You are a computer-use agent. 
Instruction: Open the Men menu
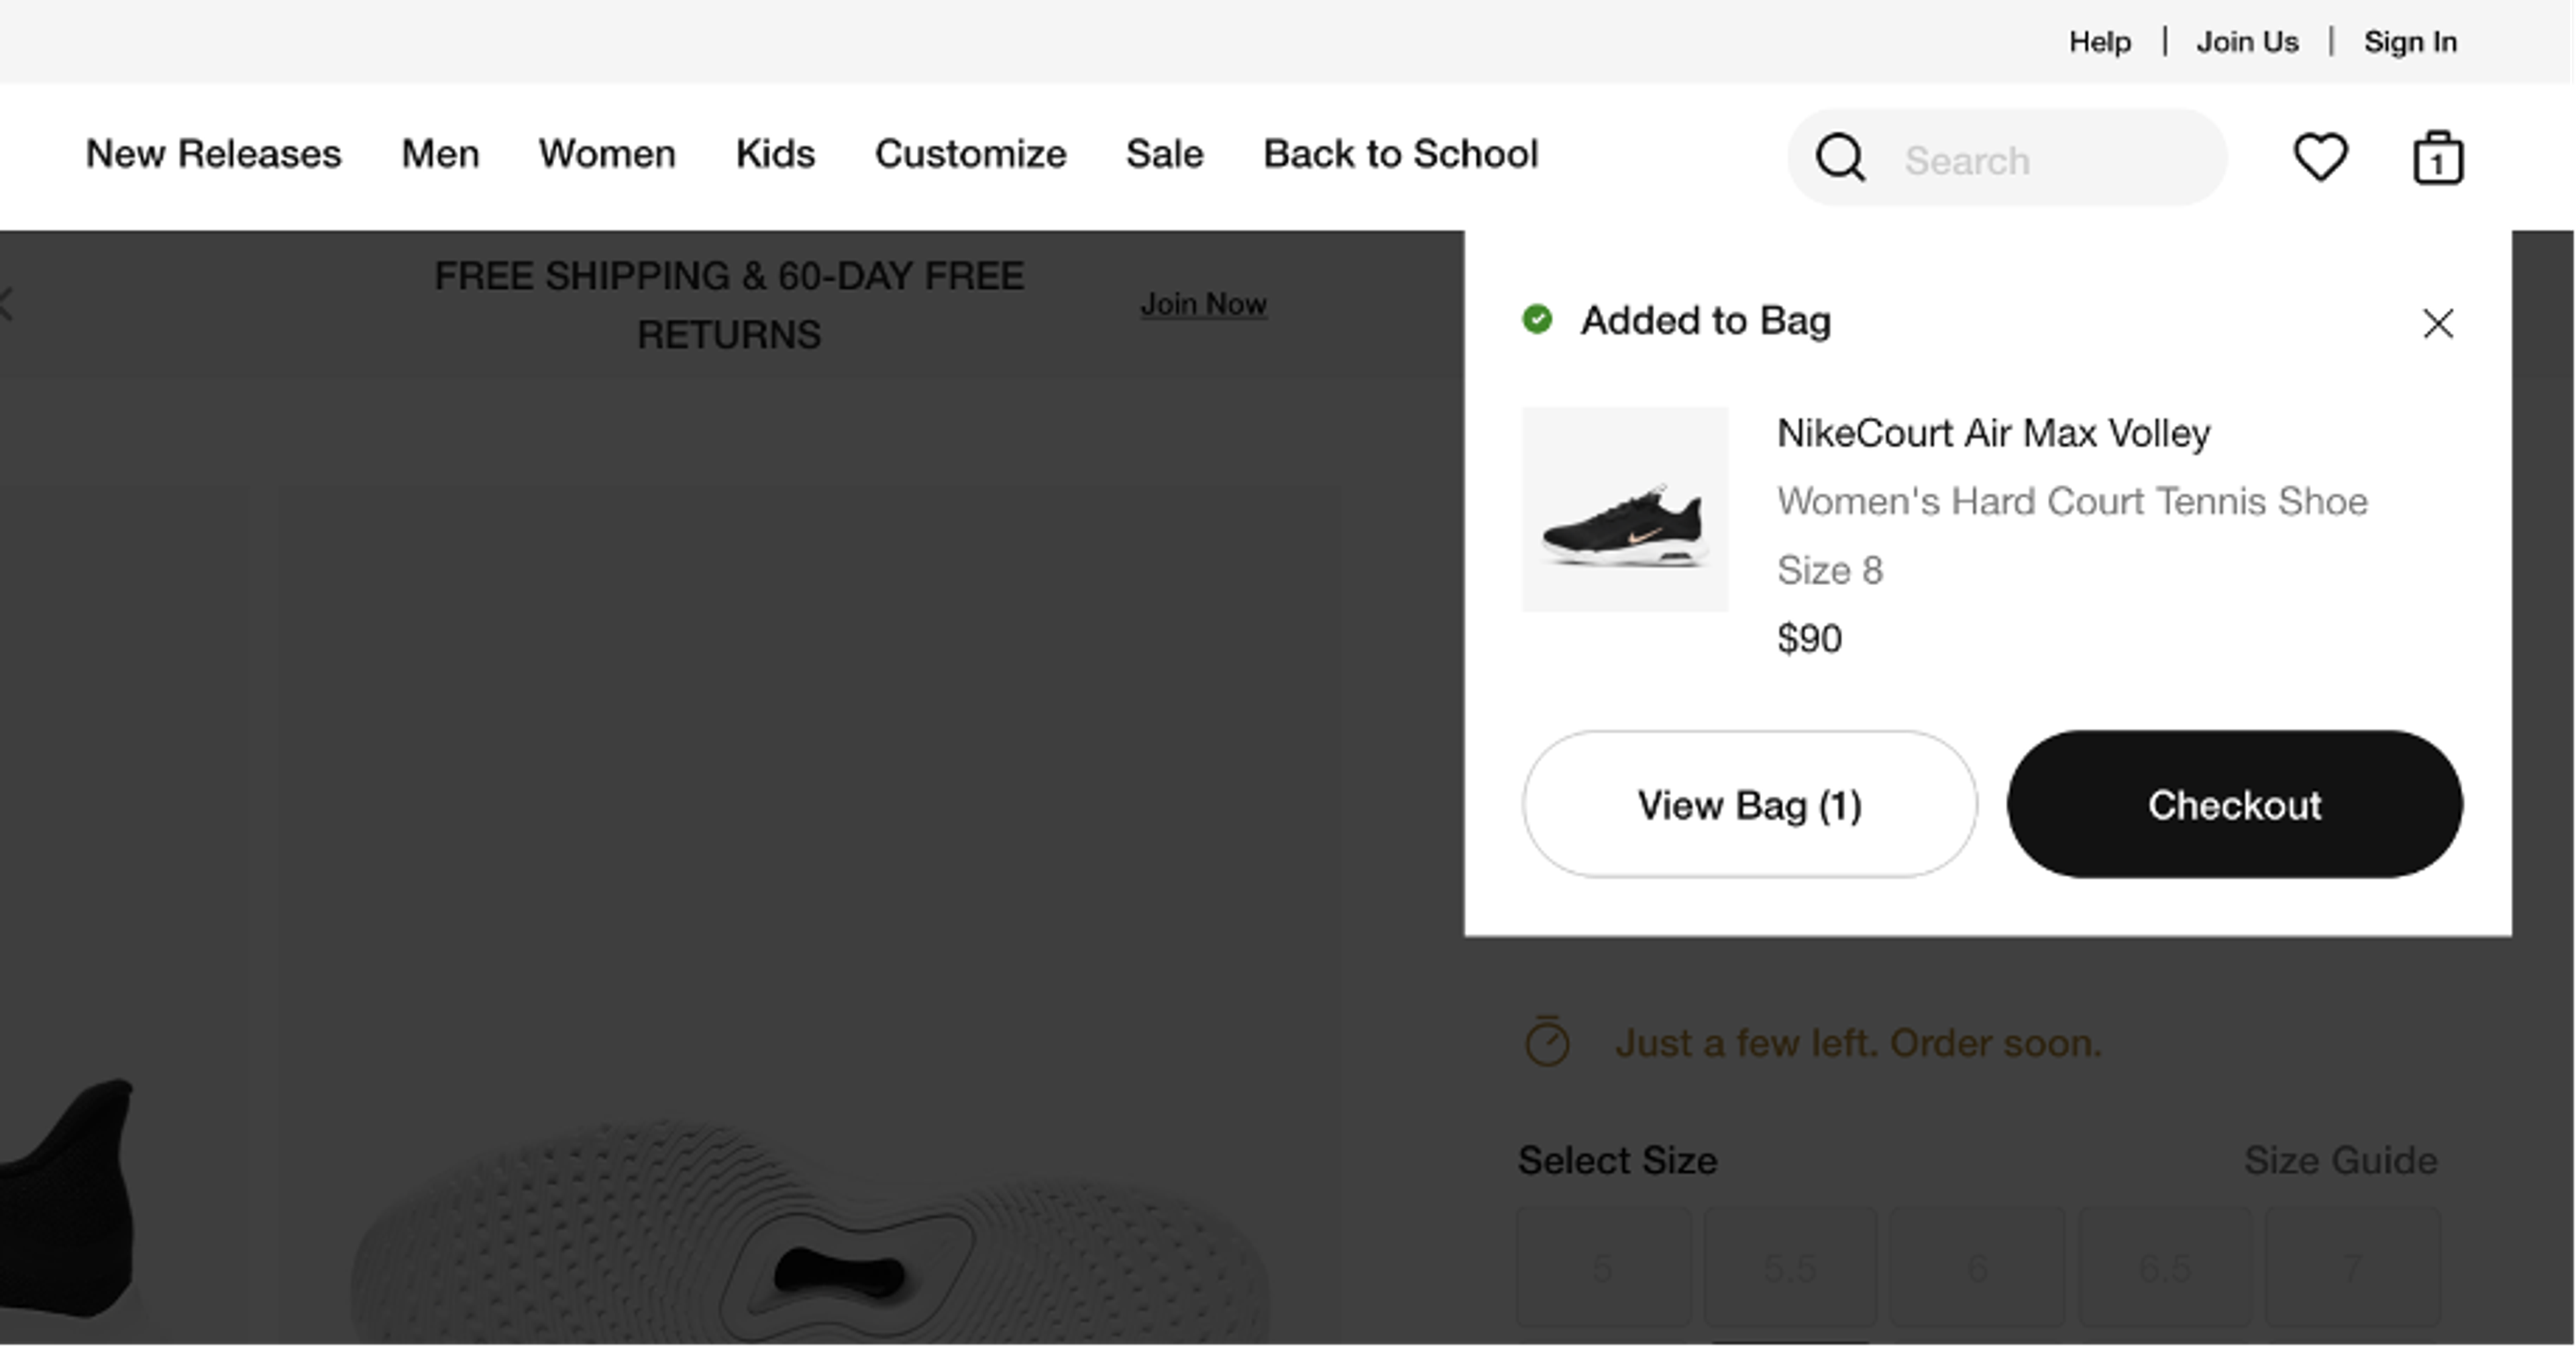coord(440,154)
